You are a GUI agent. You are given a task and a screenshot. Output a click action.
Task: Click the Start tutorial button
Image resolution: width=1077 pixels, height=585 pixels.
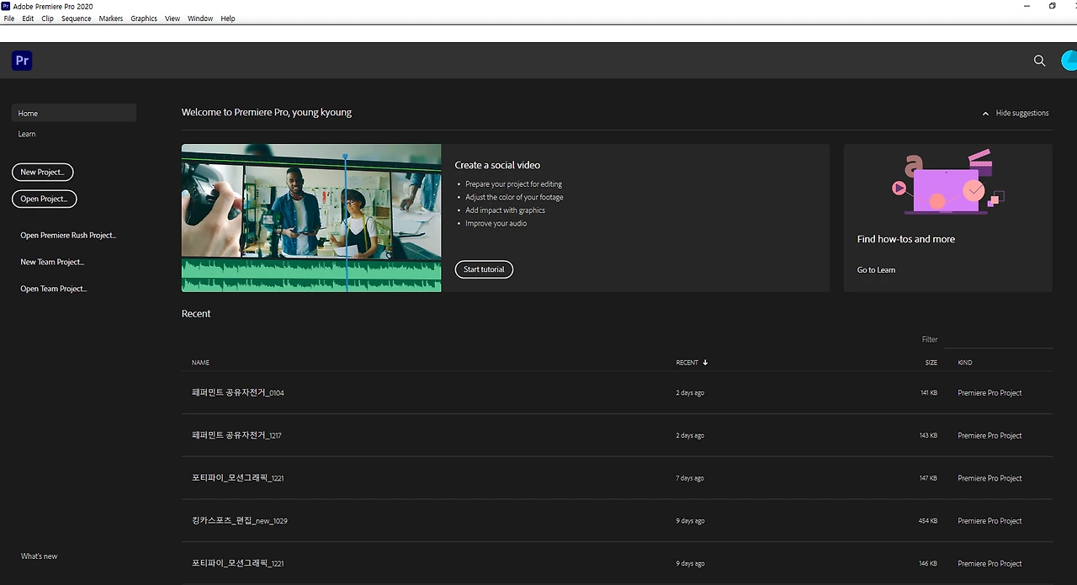coord(484,269)
